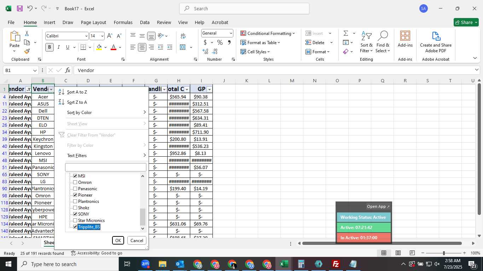483x271 pixels.
Task: Open FileZilla from the taskbar
Action: coord(336,264)
